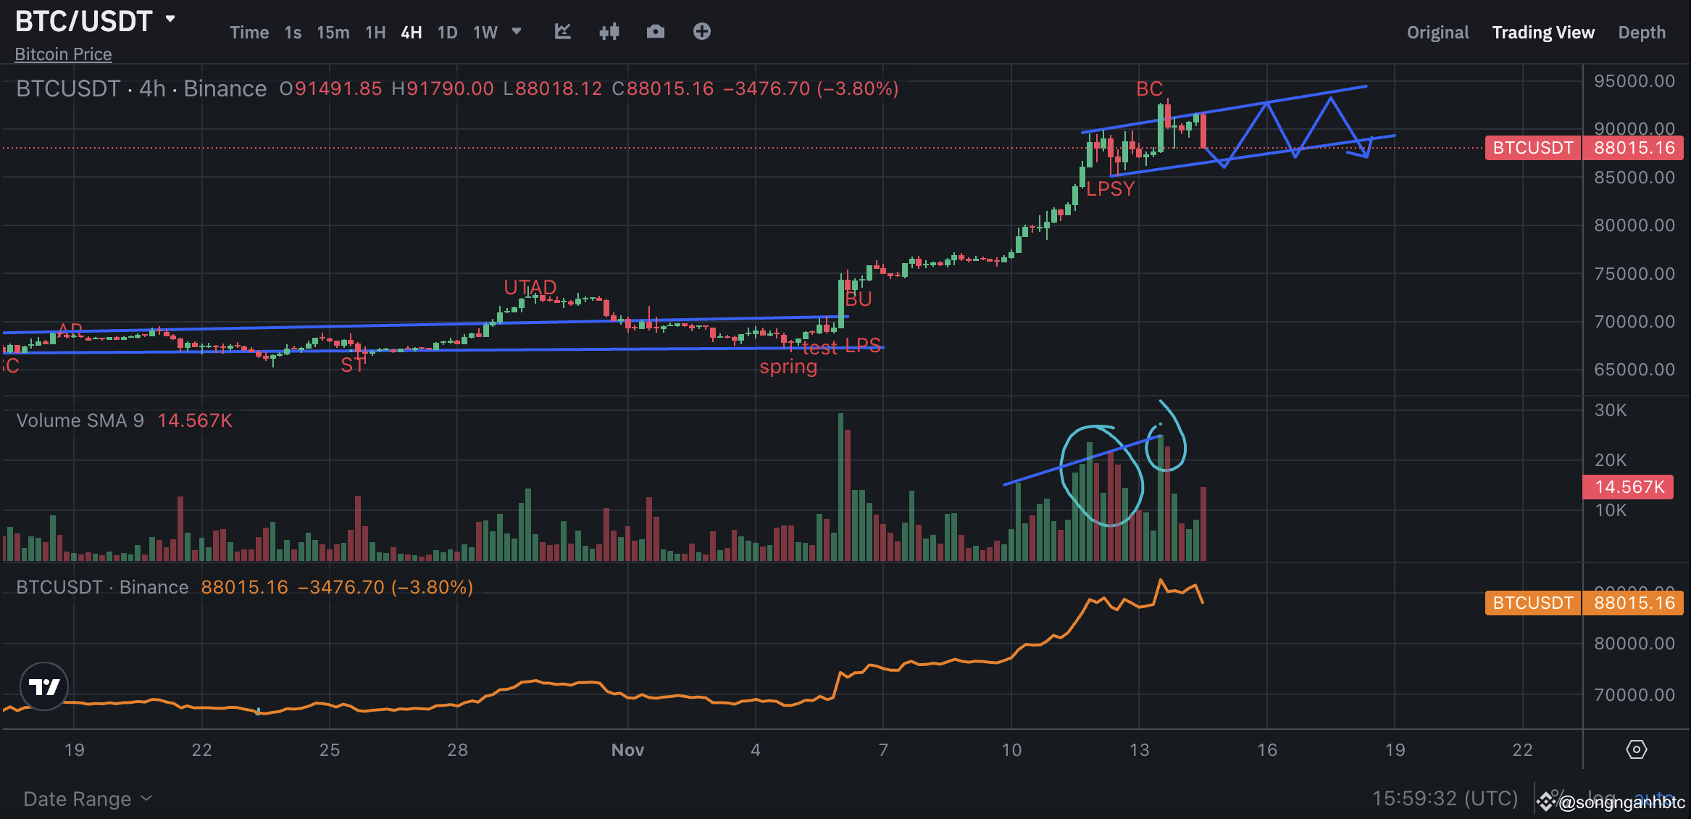Viewport: 1691px width, 819px height.
Task: Open the BTC/USDT pair selector dropdown
Action: (94, 20)
